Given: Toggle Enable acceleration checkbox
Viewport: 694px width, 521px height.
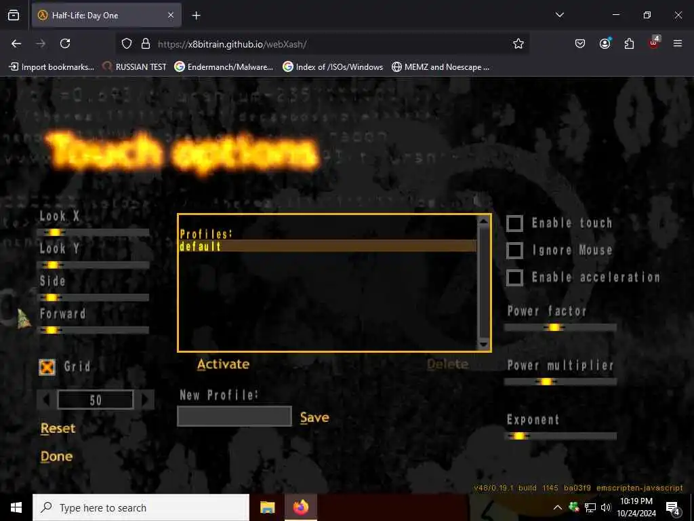Looking at the screenshot, I should tap(514, 277).
